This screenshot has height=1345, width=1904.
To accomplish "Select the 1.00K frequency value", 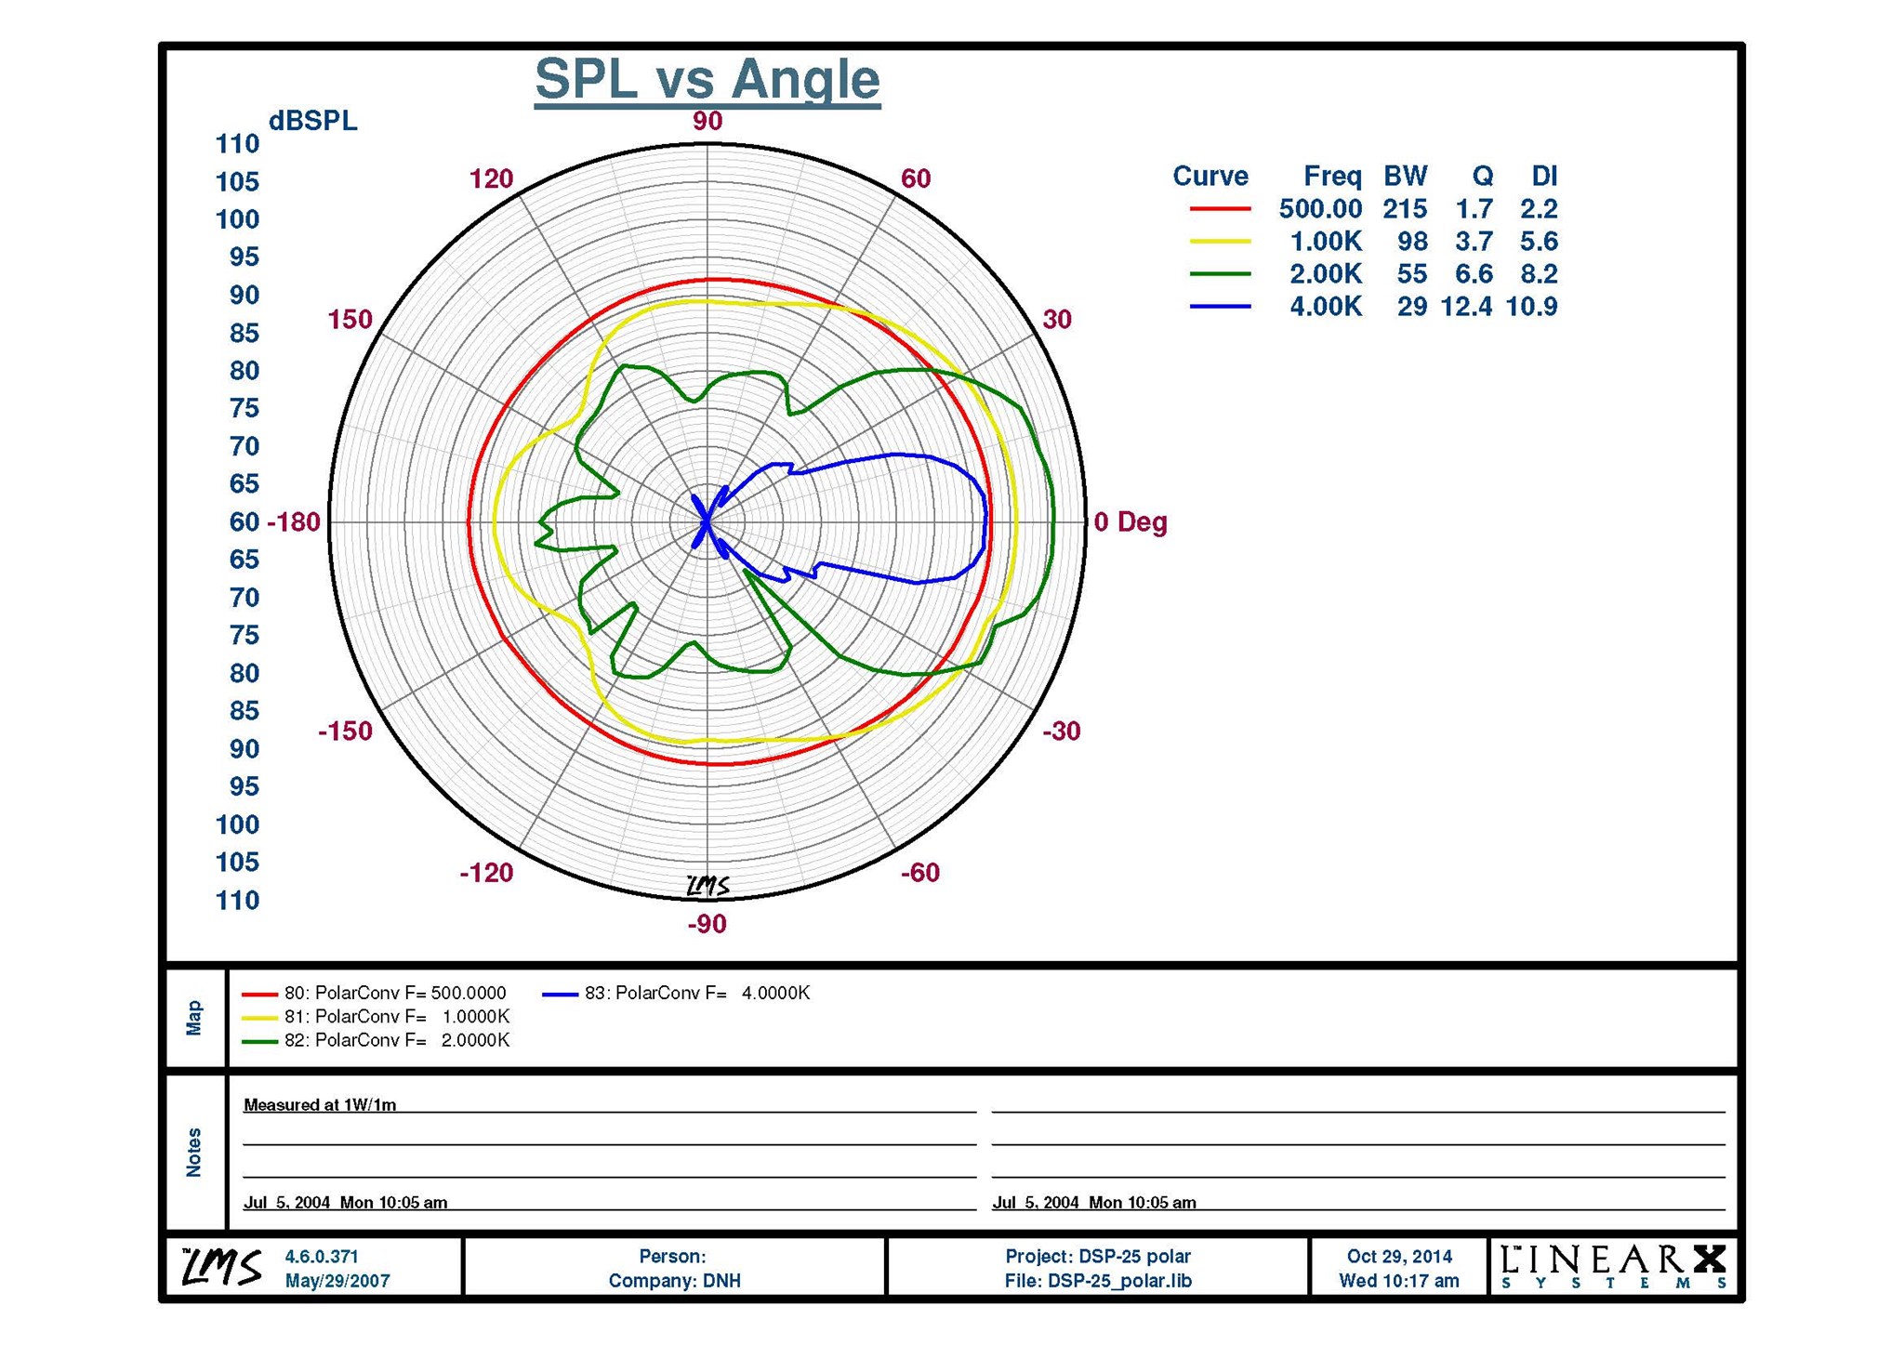I will point(1326,242).
